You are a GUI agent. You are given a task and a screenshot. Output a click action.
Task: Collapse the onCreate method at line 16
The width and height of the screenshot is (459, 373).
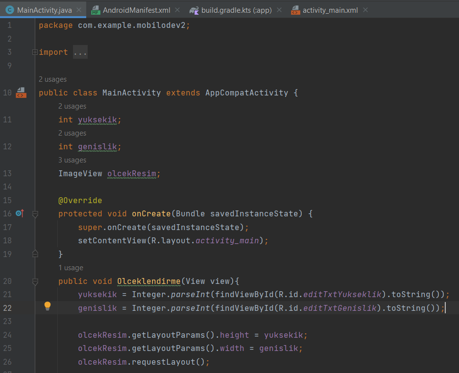tap(35, 214)
